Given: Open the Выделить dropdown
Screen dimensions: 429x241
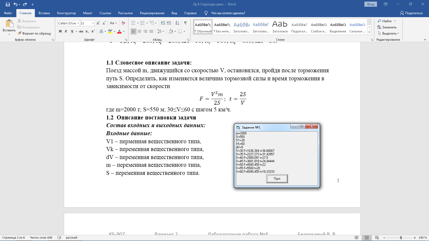Looking at the screenshot, I should [x=389, y=33].
